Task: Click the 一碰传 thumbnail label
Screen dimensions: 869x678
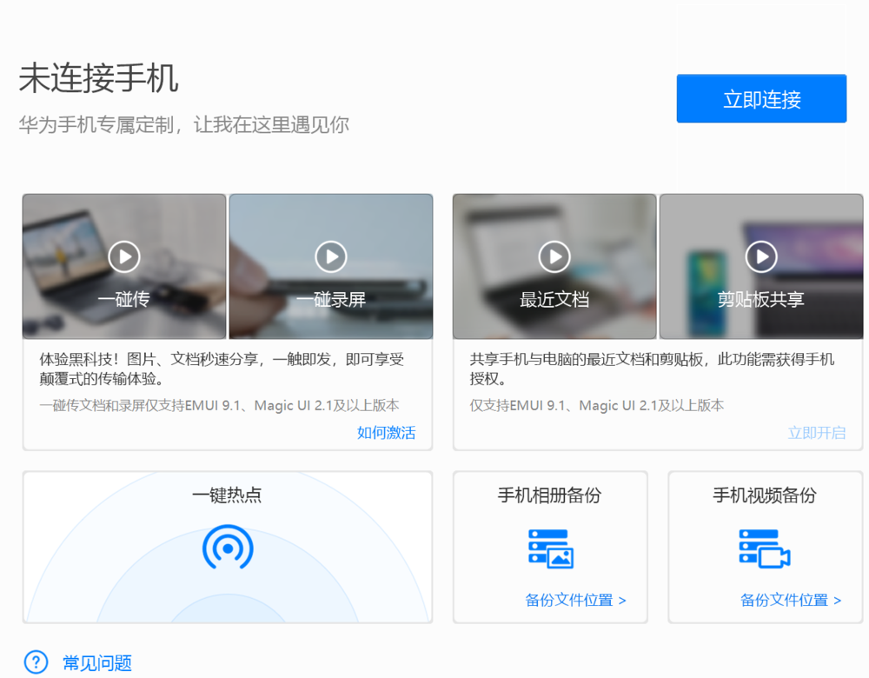Action: point(124,299)
